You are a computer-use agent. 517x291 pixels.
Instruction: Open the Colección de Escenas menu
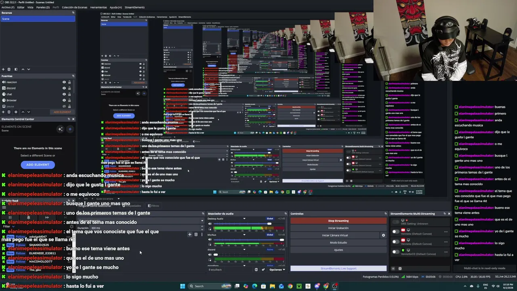click(74, 7)
